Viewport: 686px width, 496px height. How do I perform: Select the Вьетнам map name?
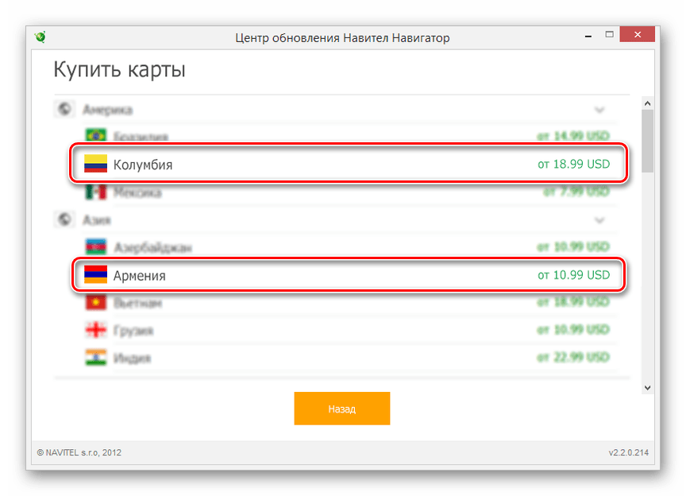[x=138, y=303]
